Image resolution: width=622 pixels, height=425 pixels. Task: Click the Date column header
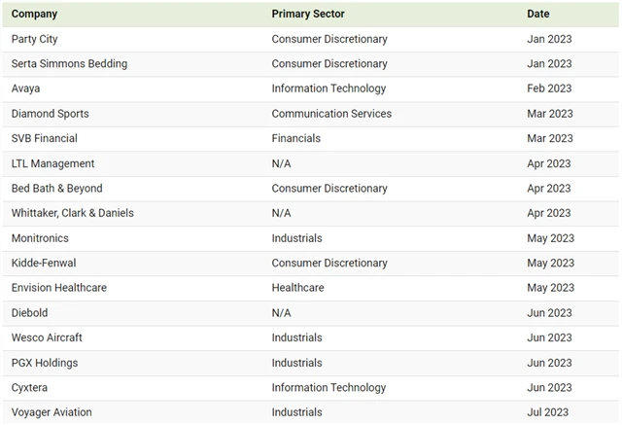coord(537,14)
